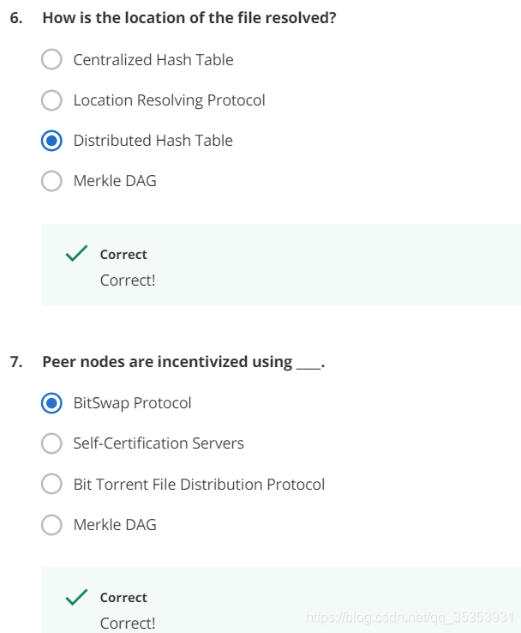Select the BitSwap Protocol radio button
The width and height of the screenshot is (521, 633).
[51, 403]
